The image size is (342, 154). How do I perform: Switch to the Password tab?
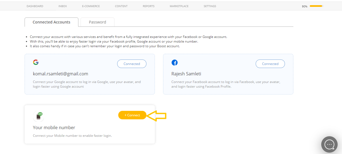tap(98, 22)
